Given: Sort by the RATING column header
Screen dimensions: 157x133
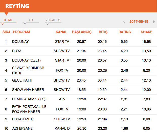Looking at the screenshot, I should coord(125,32).
